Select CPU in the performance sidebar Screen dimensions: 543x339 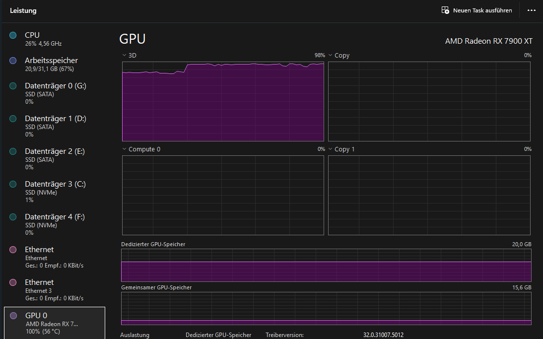55,39
